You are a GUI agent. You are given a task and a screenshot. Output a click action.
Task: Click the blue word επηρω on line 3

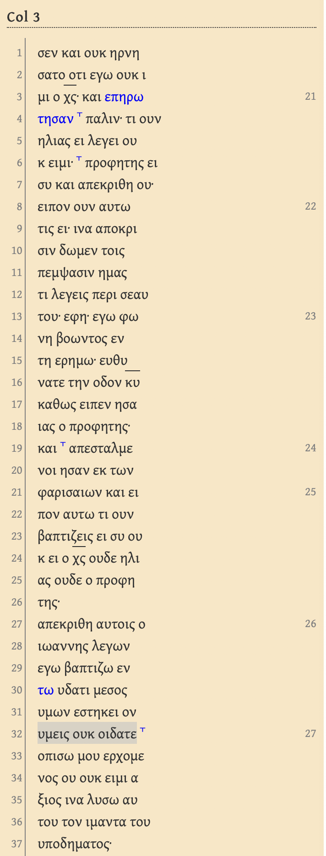pos(124,97)
